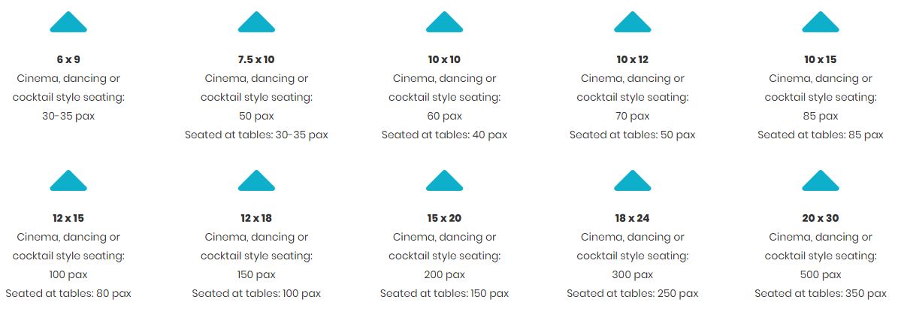Click the tent icon above 15 x 20

(444, 180)
